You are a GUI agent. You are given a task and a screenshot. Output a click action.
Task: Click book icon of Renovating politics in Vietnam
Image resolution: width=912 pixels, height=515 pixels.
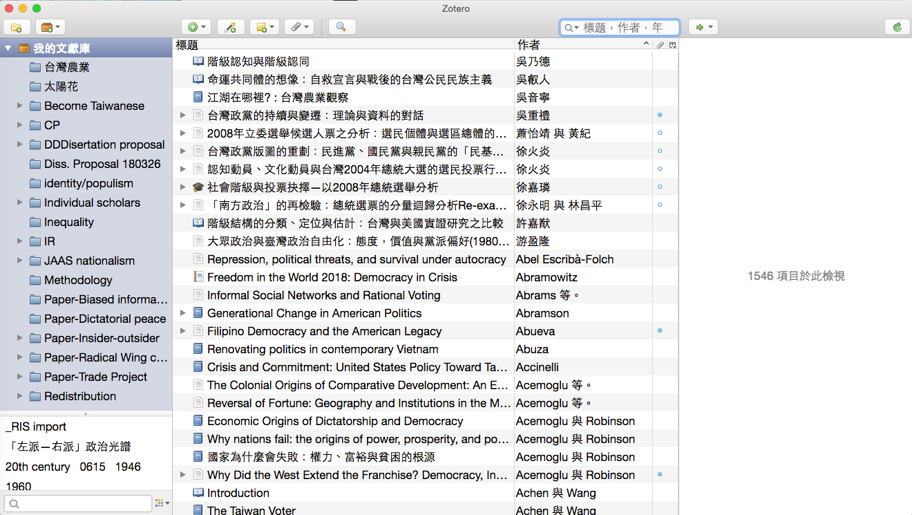pyautogui.click(x=198, y=349)
